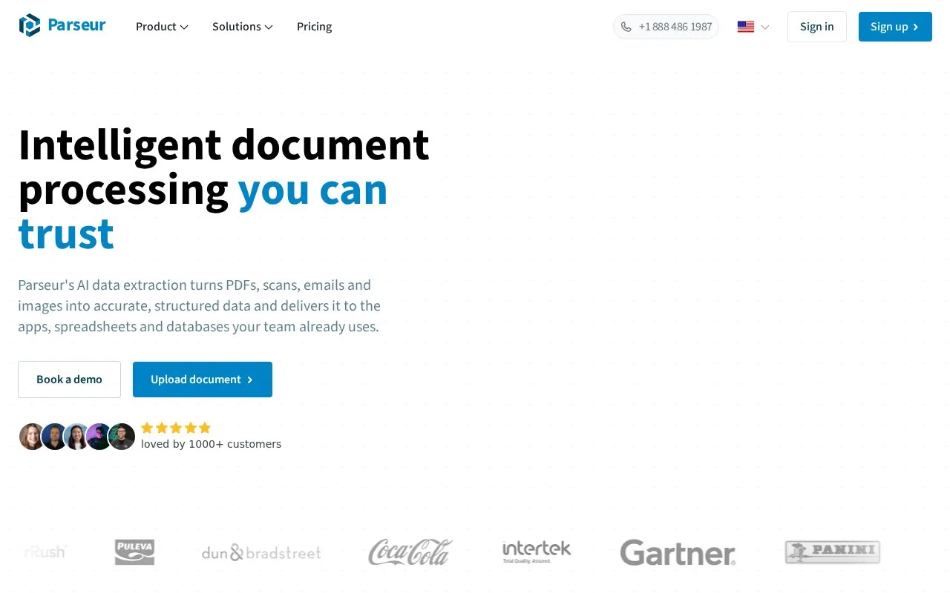This screenshot has height=593, width=950.
Task: Click the Dun & Bradstreet logo
Action: (x=261, y=552)
